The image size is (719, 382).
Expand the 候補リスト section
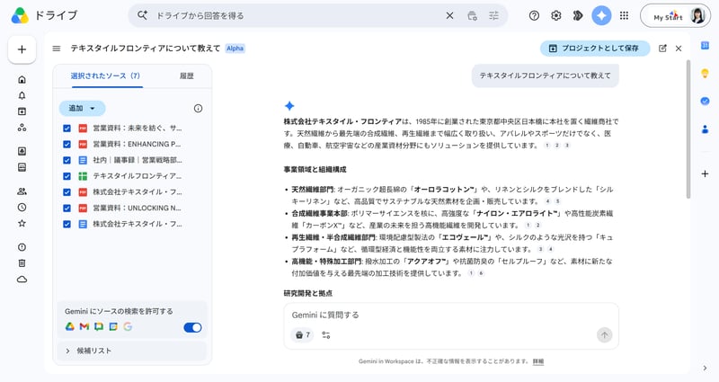132,351
